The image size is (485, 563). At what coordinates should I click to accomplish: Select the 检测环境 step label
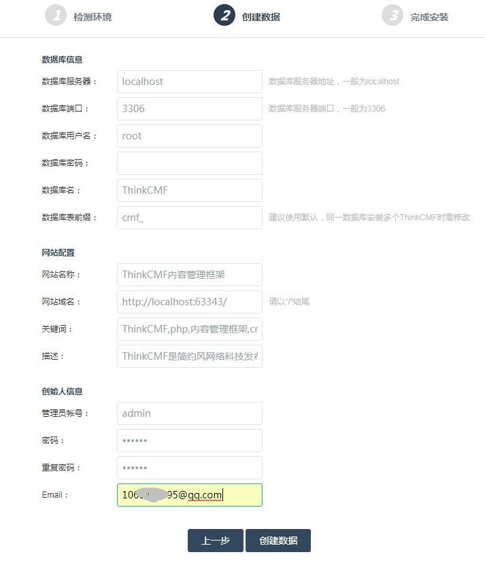(93, 17)
